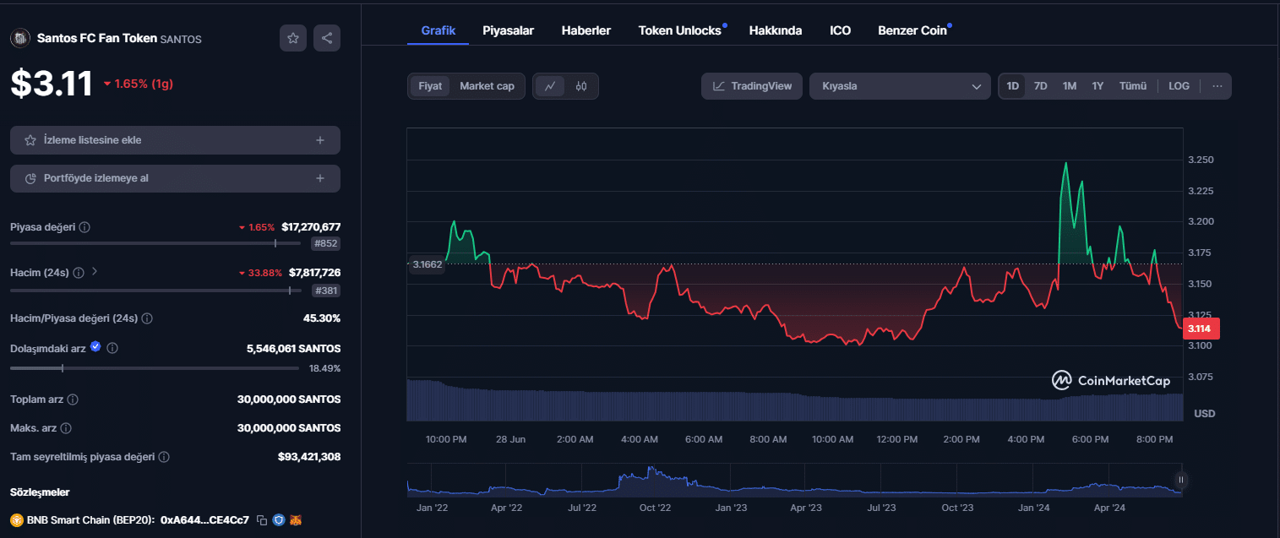The height and width of the screenshot is (538, 1280).
Task: Click the $17,270,677 market cap value
Action: pos(311,227)
